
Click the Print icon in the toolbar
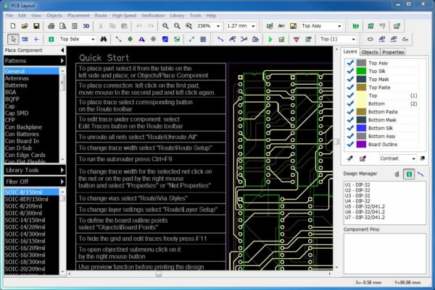51,25
